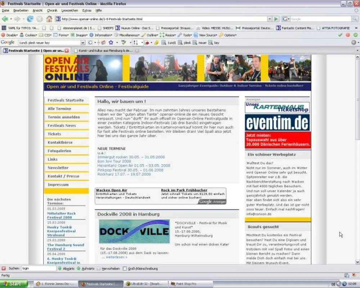Click the Dockville logo image
Screen dimensions: 360x288
click(x=134, y=231)
